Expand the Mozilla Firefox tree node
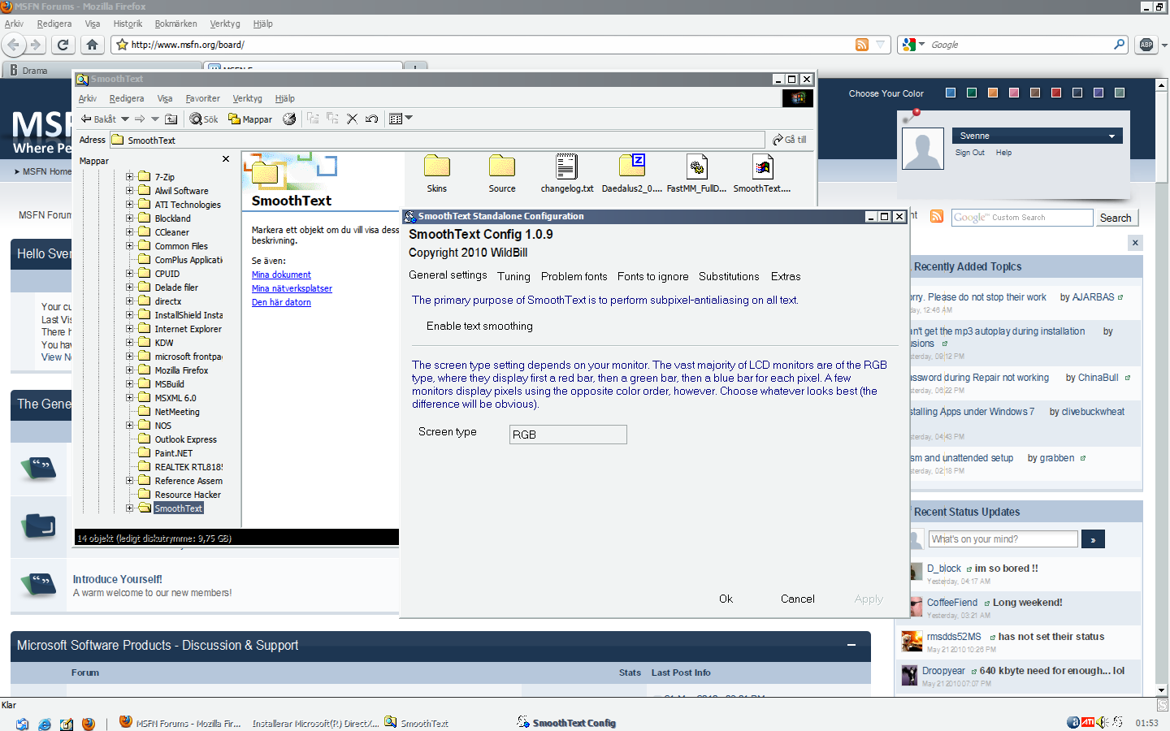 coord(129,370)
